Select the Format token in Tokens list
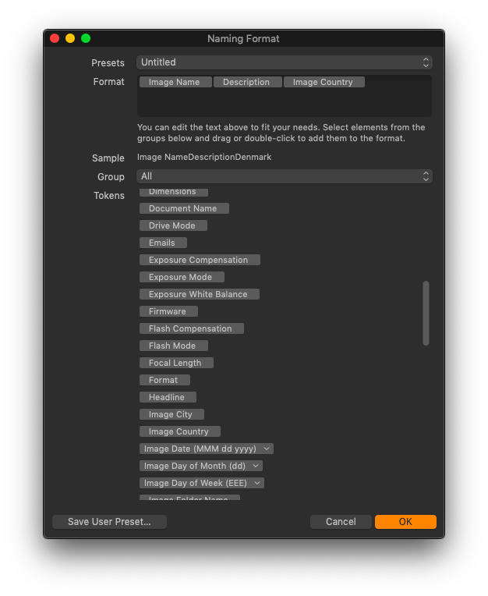The image size is (488, 596). (x=164, y=380)
